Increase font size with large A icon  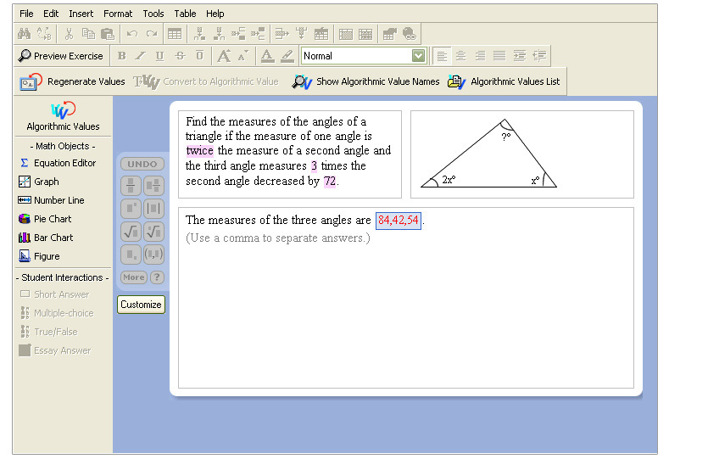pyautogui.click(x=224, y=55)
